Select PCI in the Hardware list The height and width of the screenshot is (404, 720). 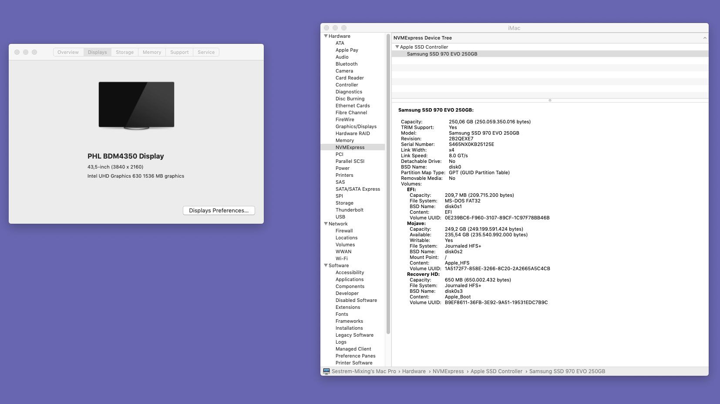tap(340, 154)
